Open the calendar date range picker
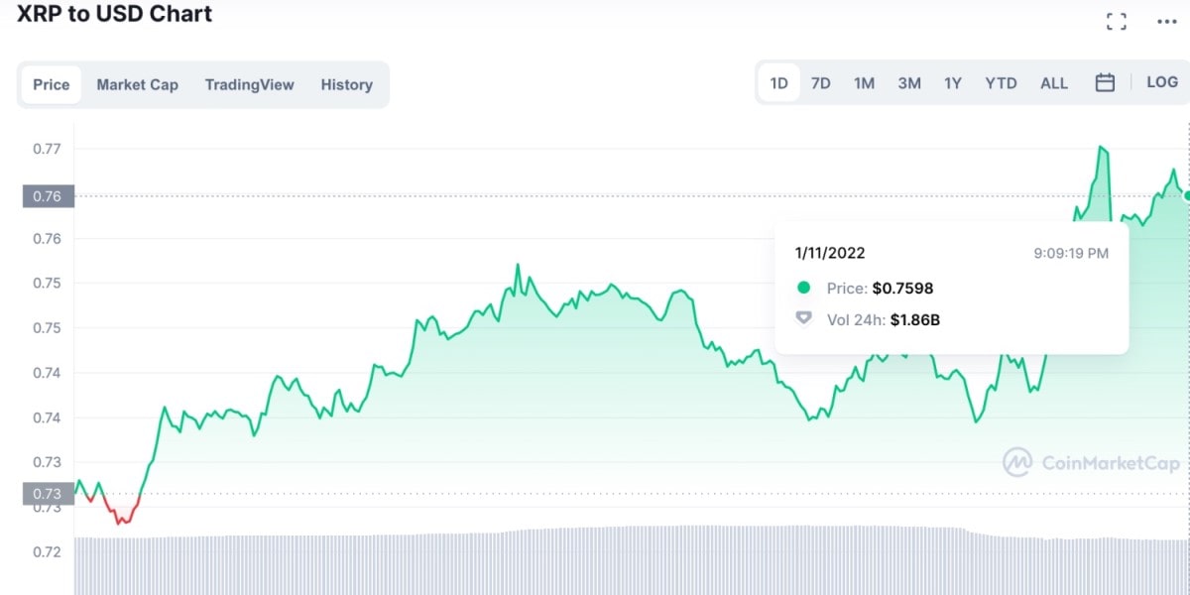The width and height of the screenshot is (1190, 595). (x=1105, y=83)
